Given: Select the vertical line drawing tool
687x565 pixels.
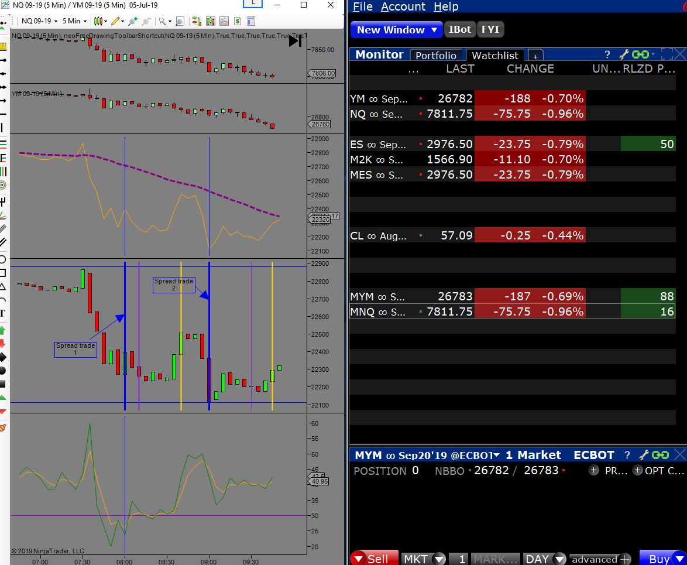Looking at the screenshot, I should (x=3, y=128).
